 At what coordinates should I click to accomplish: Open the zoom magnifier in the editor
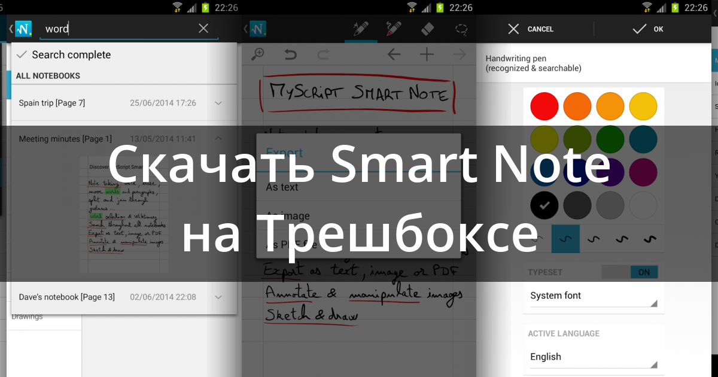(258, 54)
